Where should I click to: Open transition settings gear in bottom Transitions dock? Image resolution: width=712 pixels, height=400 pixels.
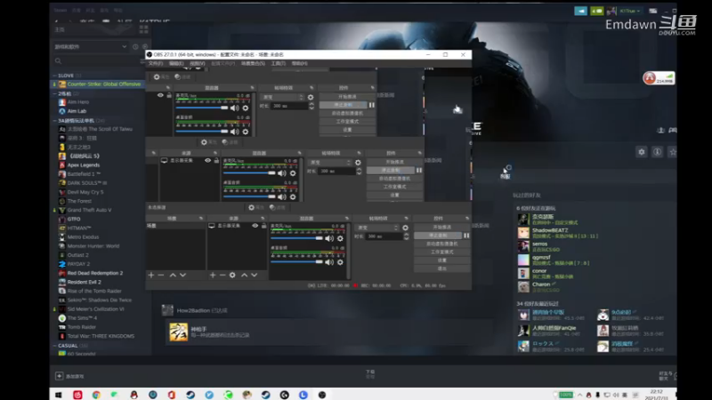405,228
